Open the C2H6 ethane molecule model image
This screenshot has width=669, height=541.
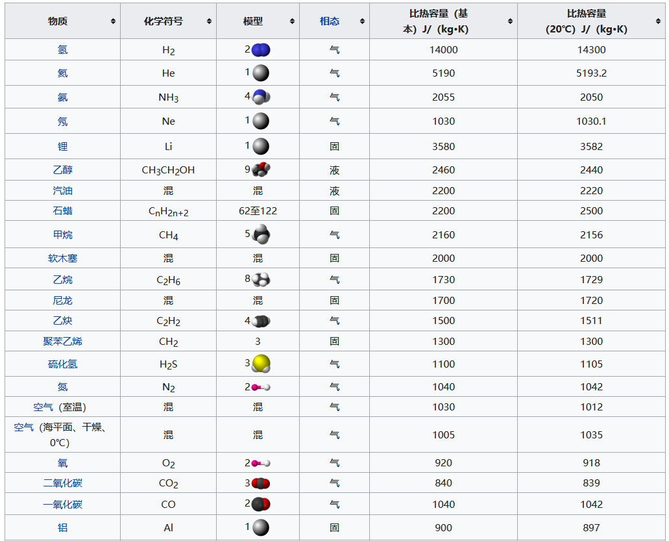click(261, 279)
